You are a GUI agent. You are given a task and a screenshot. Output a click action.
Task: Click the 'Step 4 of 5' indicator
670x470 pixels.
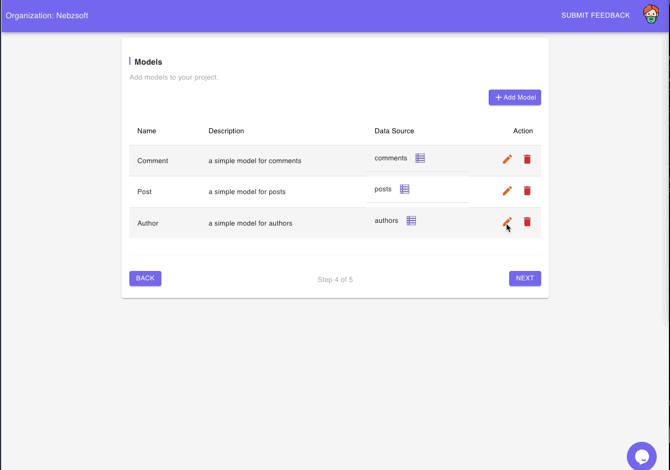click(335, 280)
